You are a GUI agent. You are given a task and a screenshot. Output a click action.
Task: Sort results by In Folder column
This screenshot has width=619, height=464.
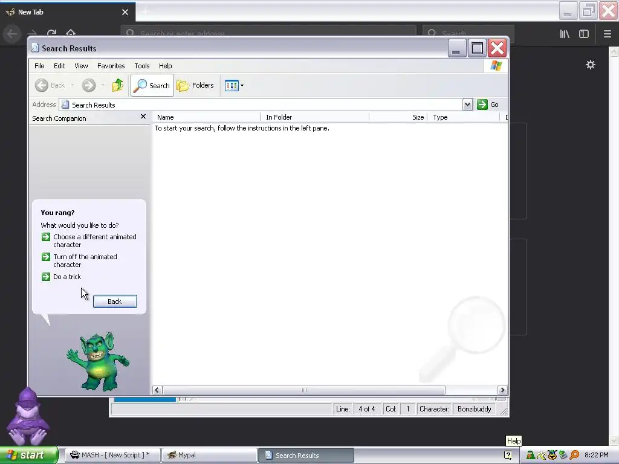(314, 117)
